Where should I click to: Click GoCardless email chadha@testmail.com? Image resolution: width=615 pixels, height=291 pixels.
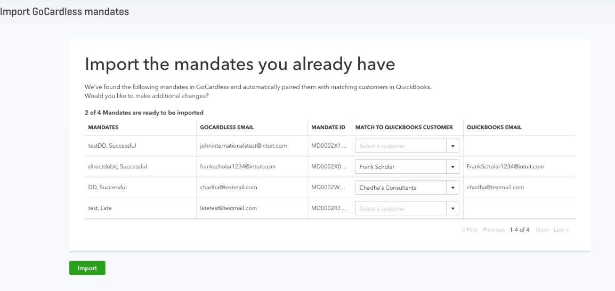(229, 187)
